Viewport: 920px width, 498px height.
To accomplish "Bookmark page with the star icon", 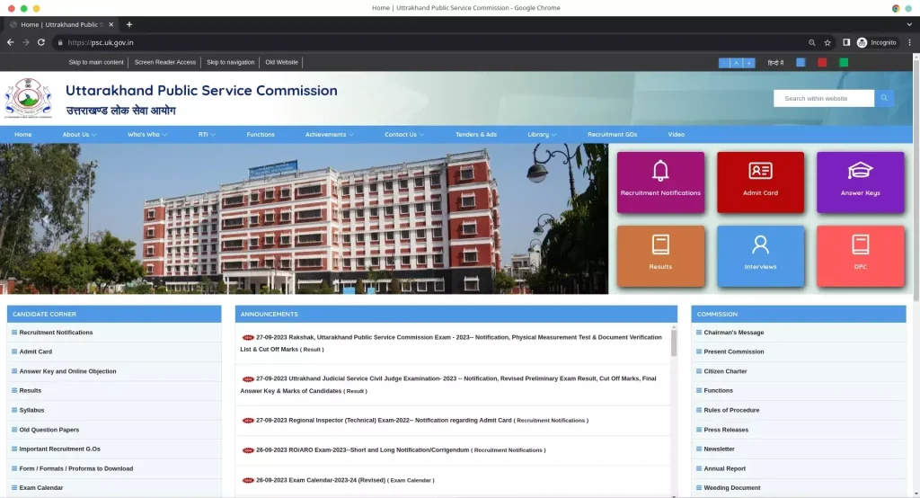I will tap(827, 42).
